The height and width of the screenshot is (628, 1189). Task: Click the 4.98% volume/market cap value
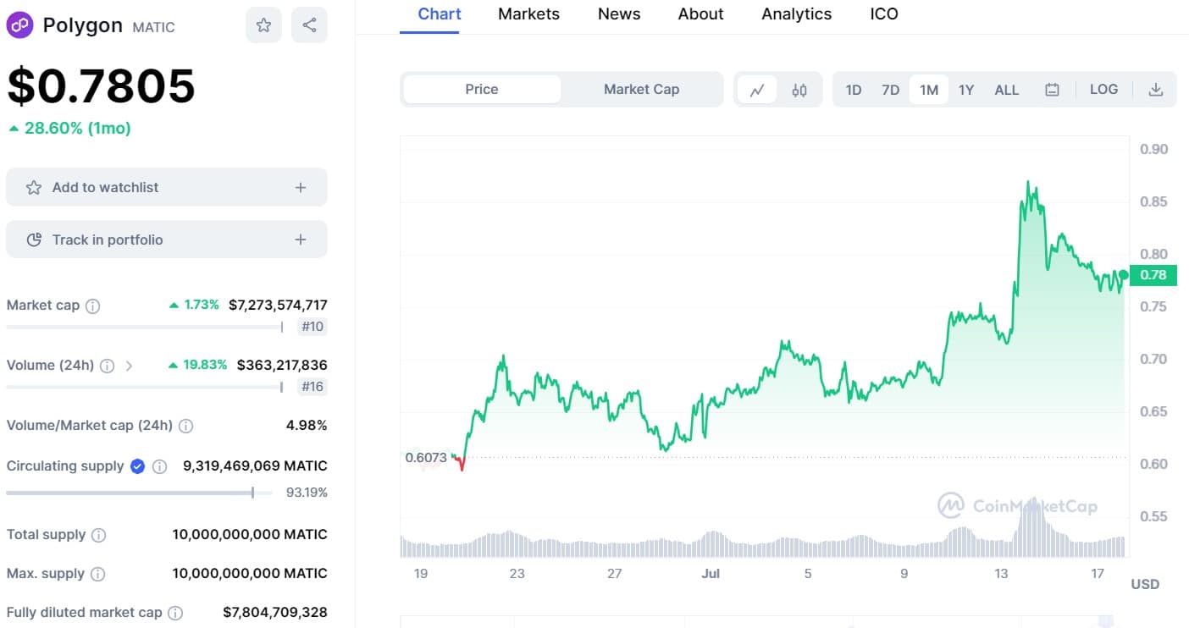[307, 425]
